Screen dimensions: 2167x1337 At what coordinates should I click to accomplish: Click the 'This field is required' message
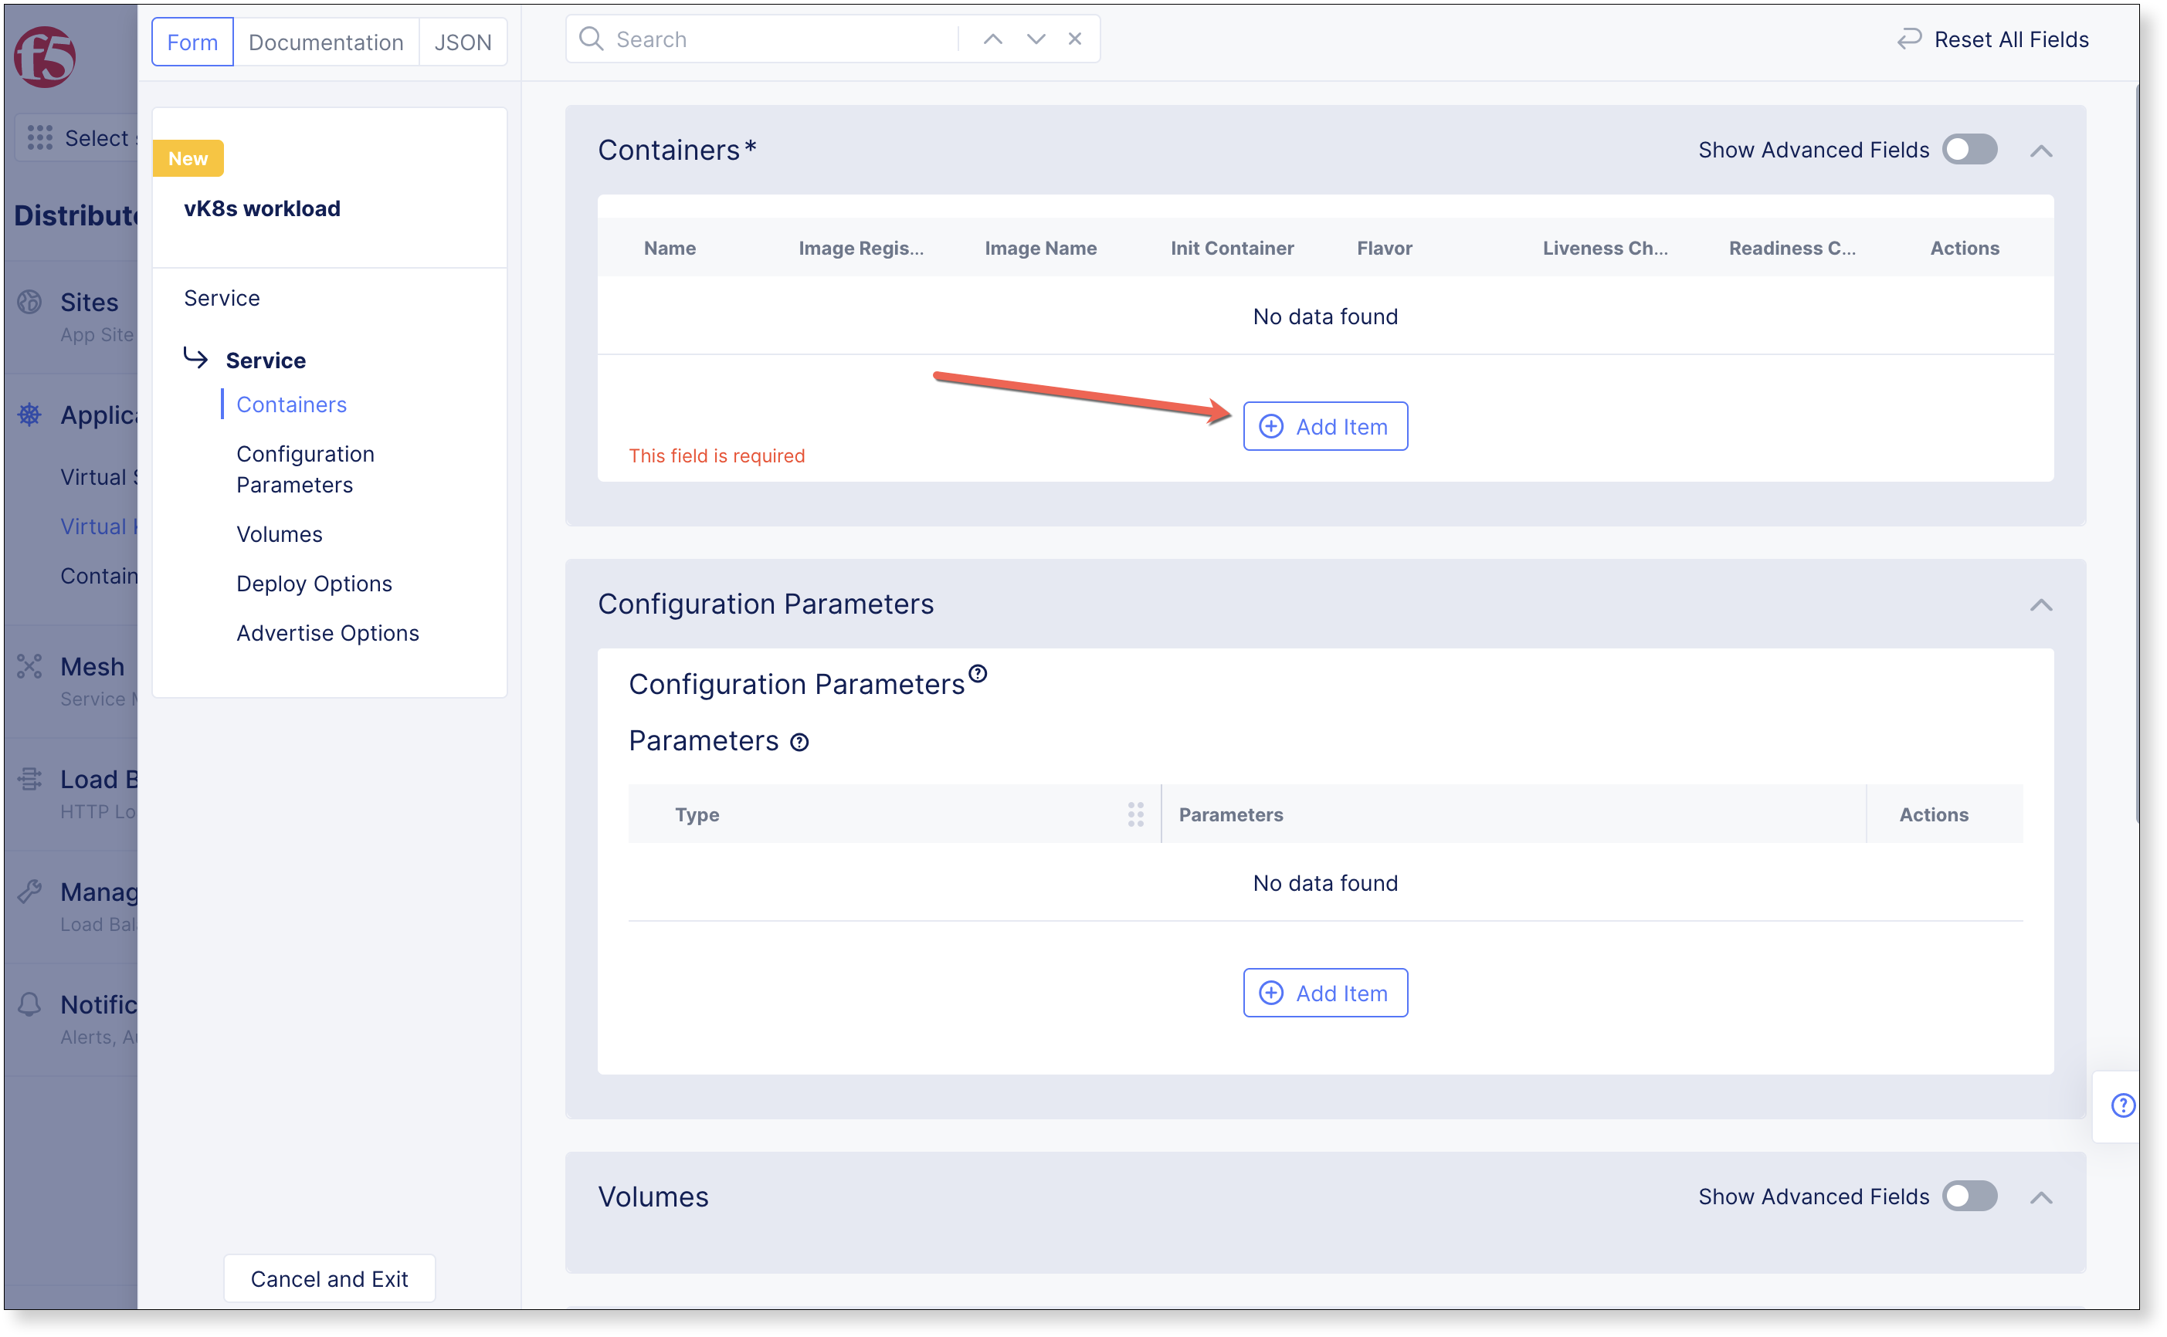coord(717,455)
